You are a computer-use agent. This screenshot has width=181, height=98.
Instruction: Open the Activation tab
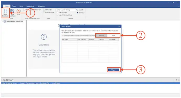41,6
